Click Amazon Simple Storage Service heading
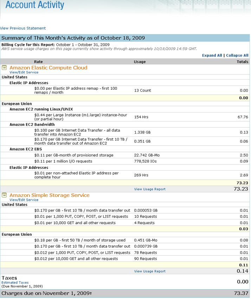 pyautogui.click(x=50, y=195)
